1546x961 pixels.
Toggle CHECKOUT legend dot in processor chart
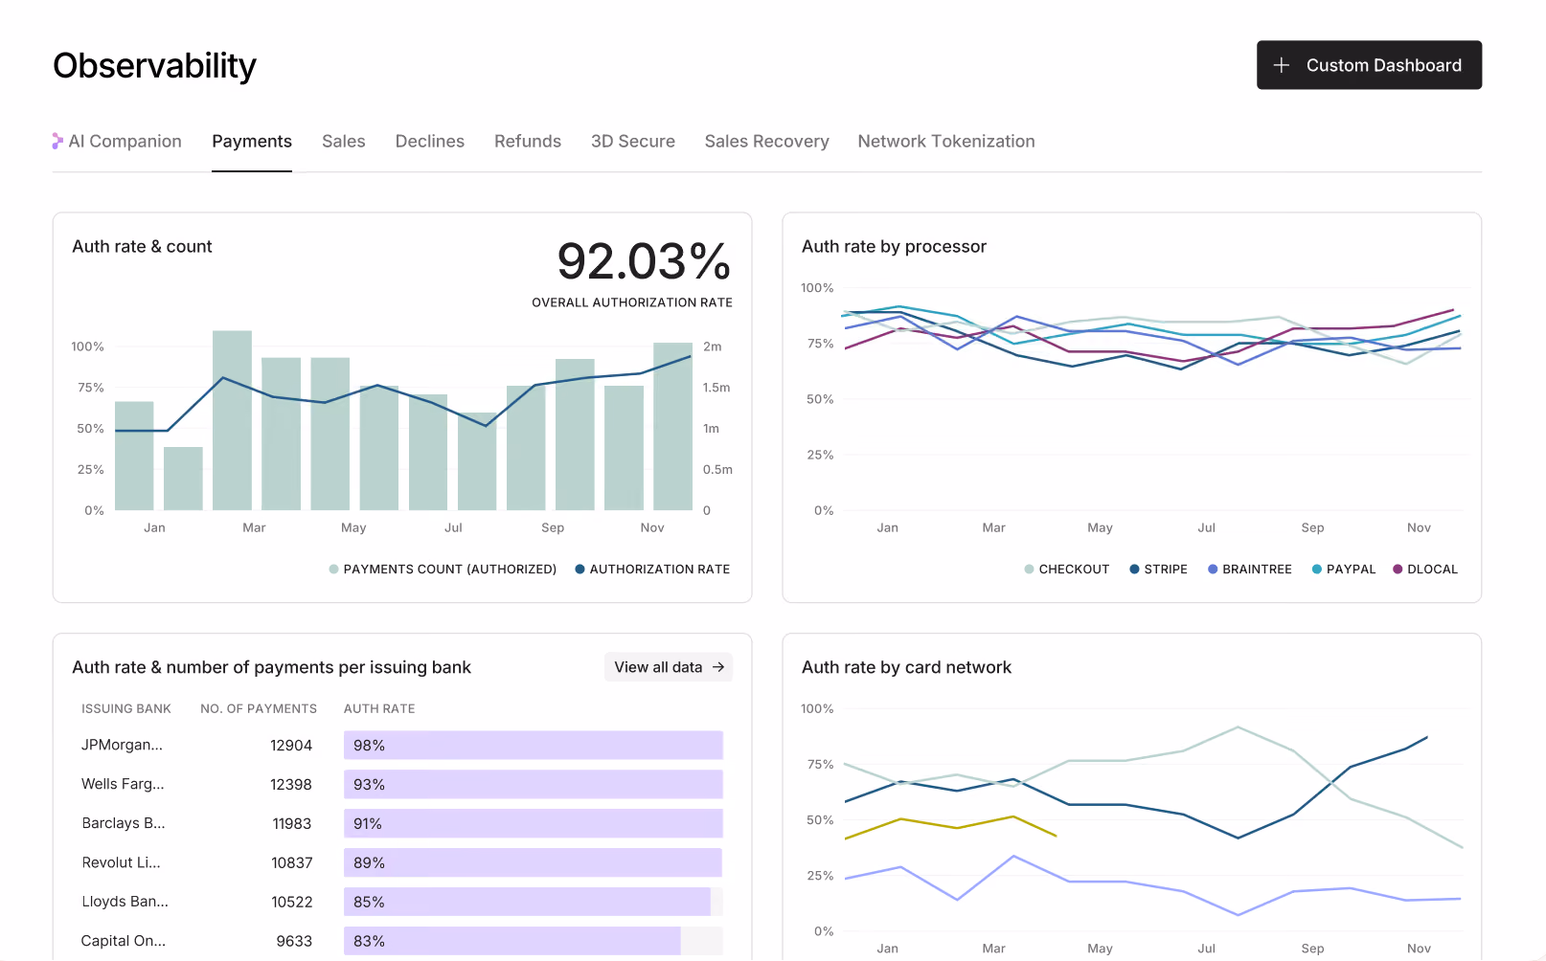[x=1029, y=570]
